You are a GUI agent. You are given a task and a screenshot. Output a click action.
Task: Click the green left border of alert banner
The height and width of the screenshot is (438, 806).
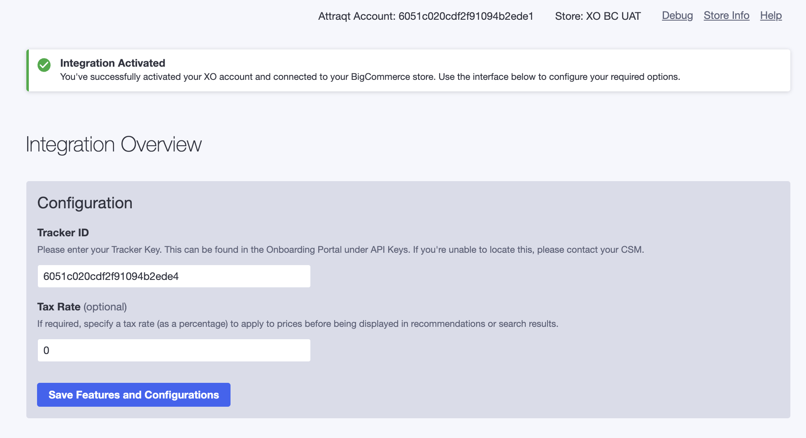click(x=28, y=70)
